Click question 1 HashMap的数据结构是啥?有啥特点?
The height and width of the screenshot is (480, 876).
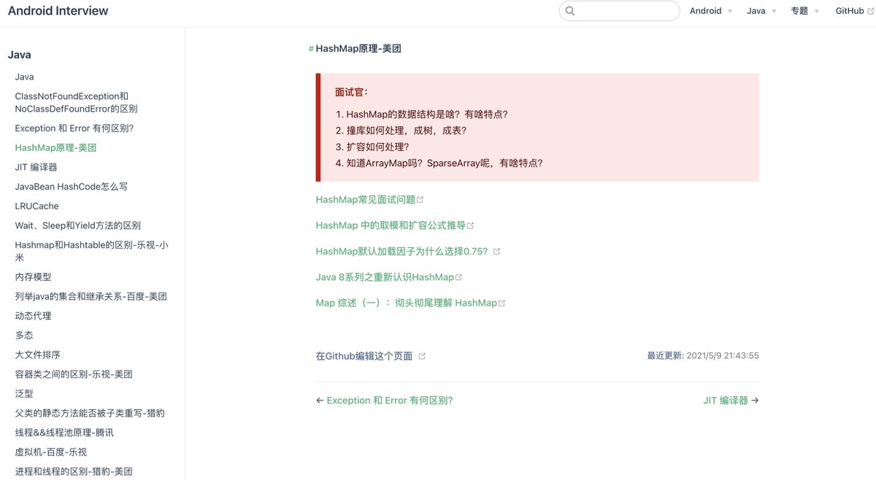[x=427, y=115]
